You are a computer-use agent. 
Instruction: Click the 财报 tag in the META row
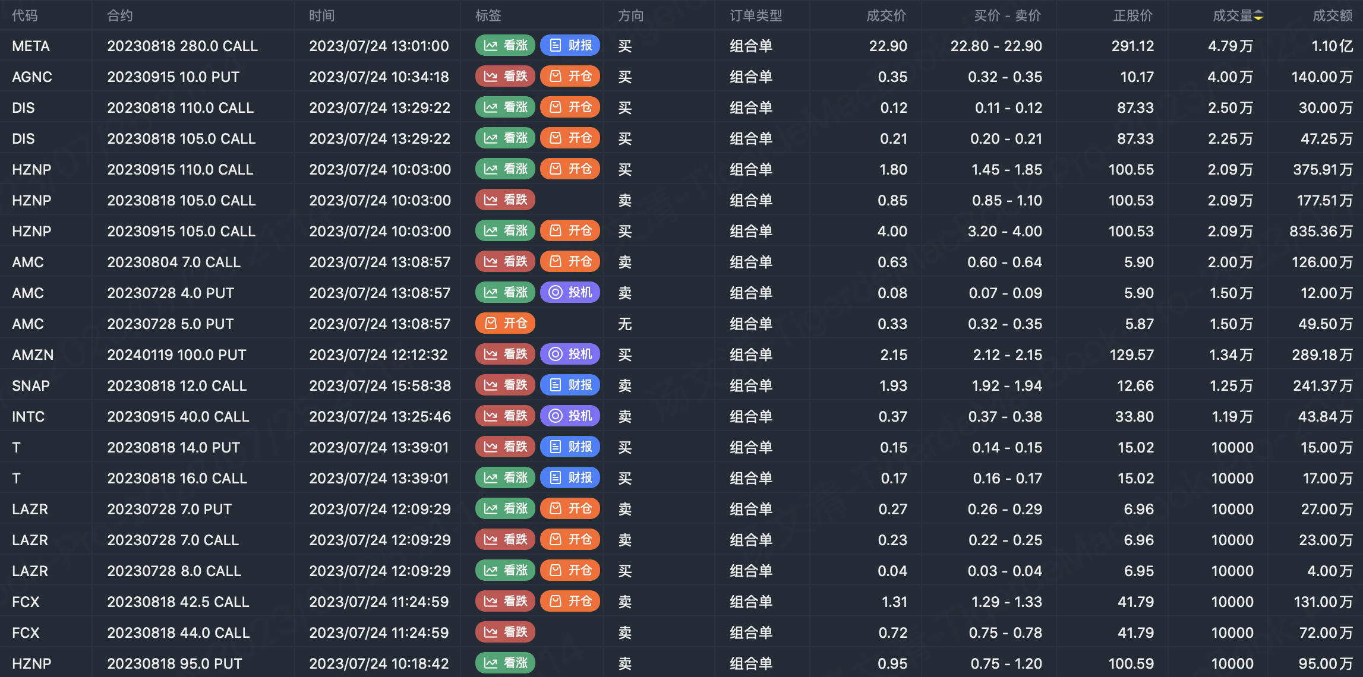pyautogui.click(x=570, y=46)
